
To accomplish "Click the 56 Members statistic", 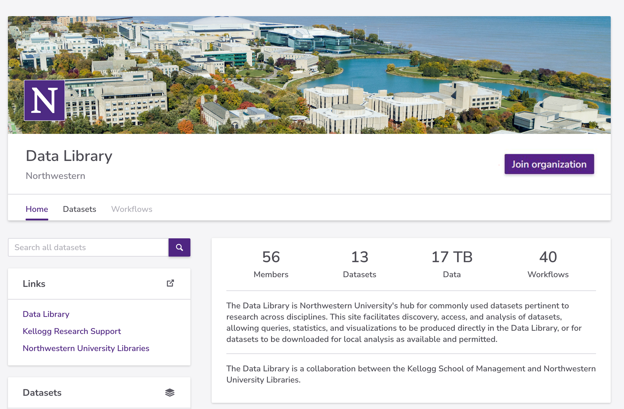I will (271, 264).
